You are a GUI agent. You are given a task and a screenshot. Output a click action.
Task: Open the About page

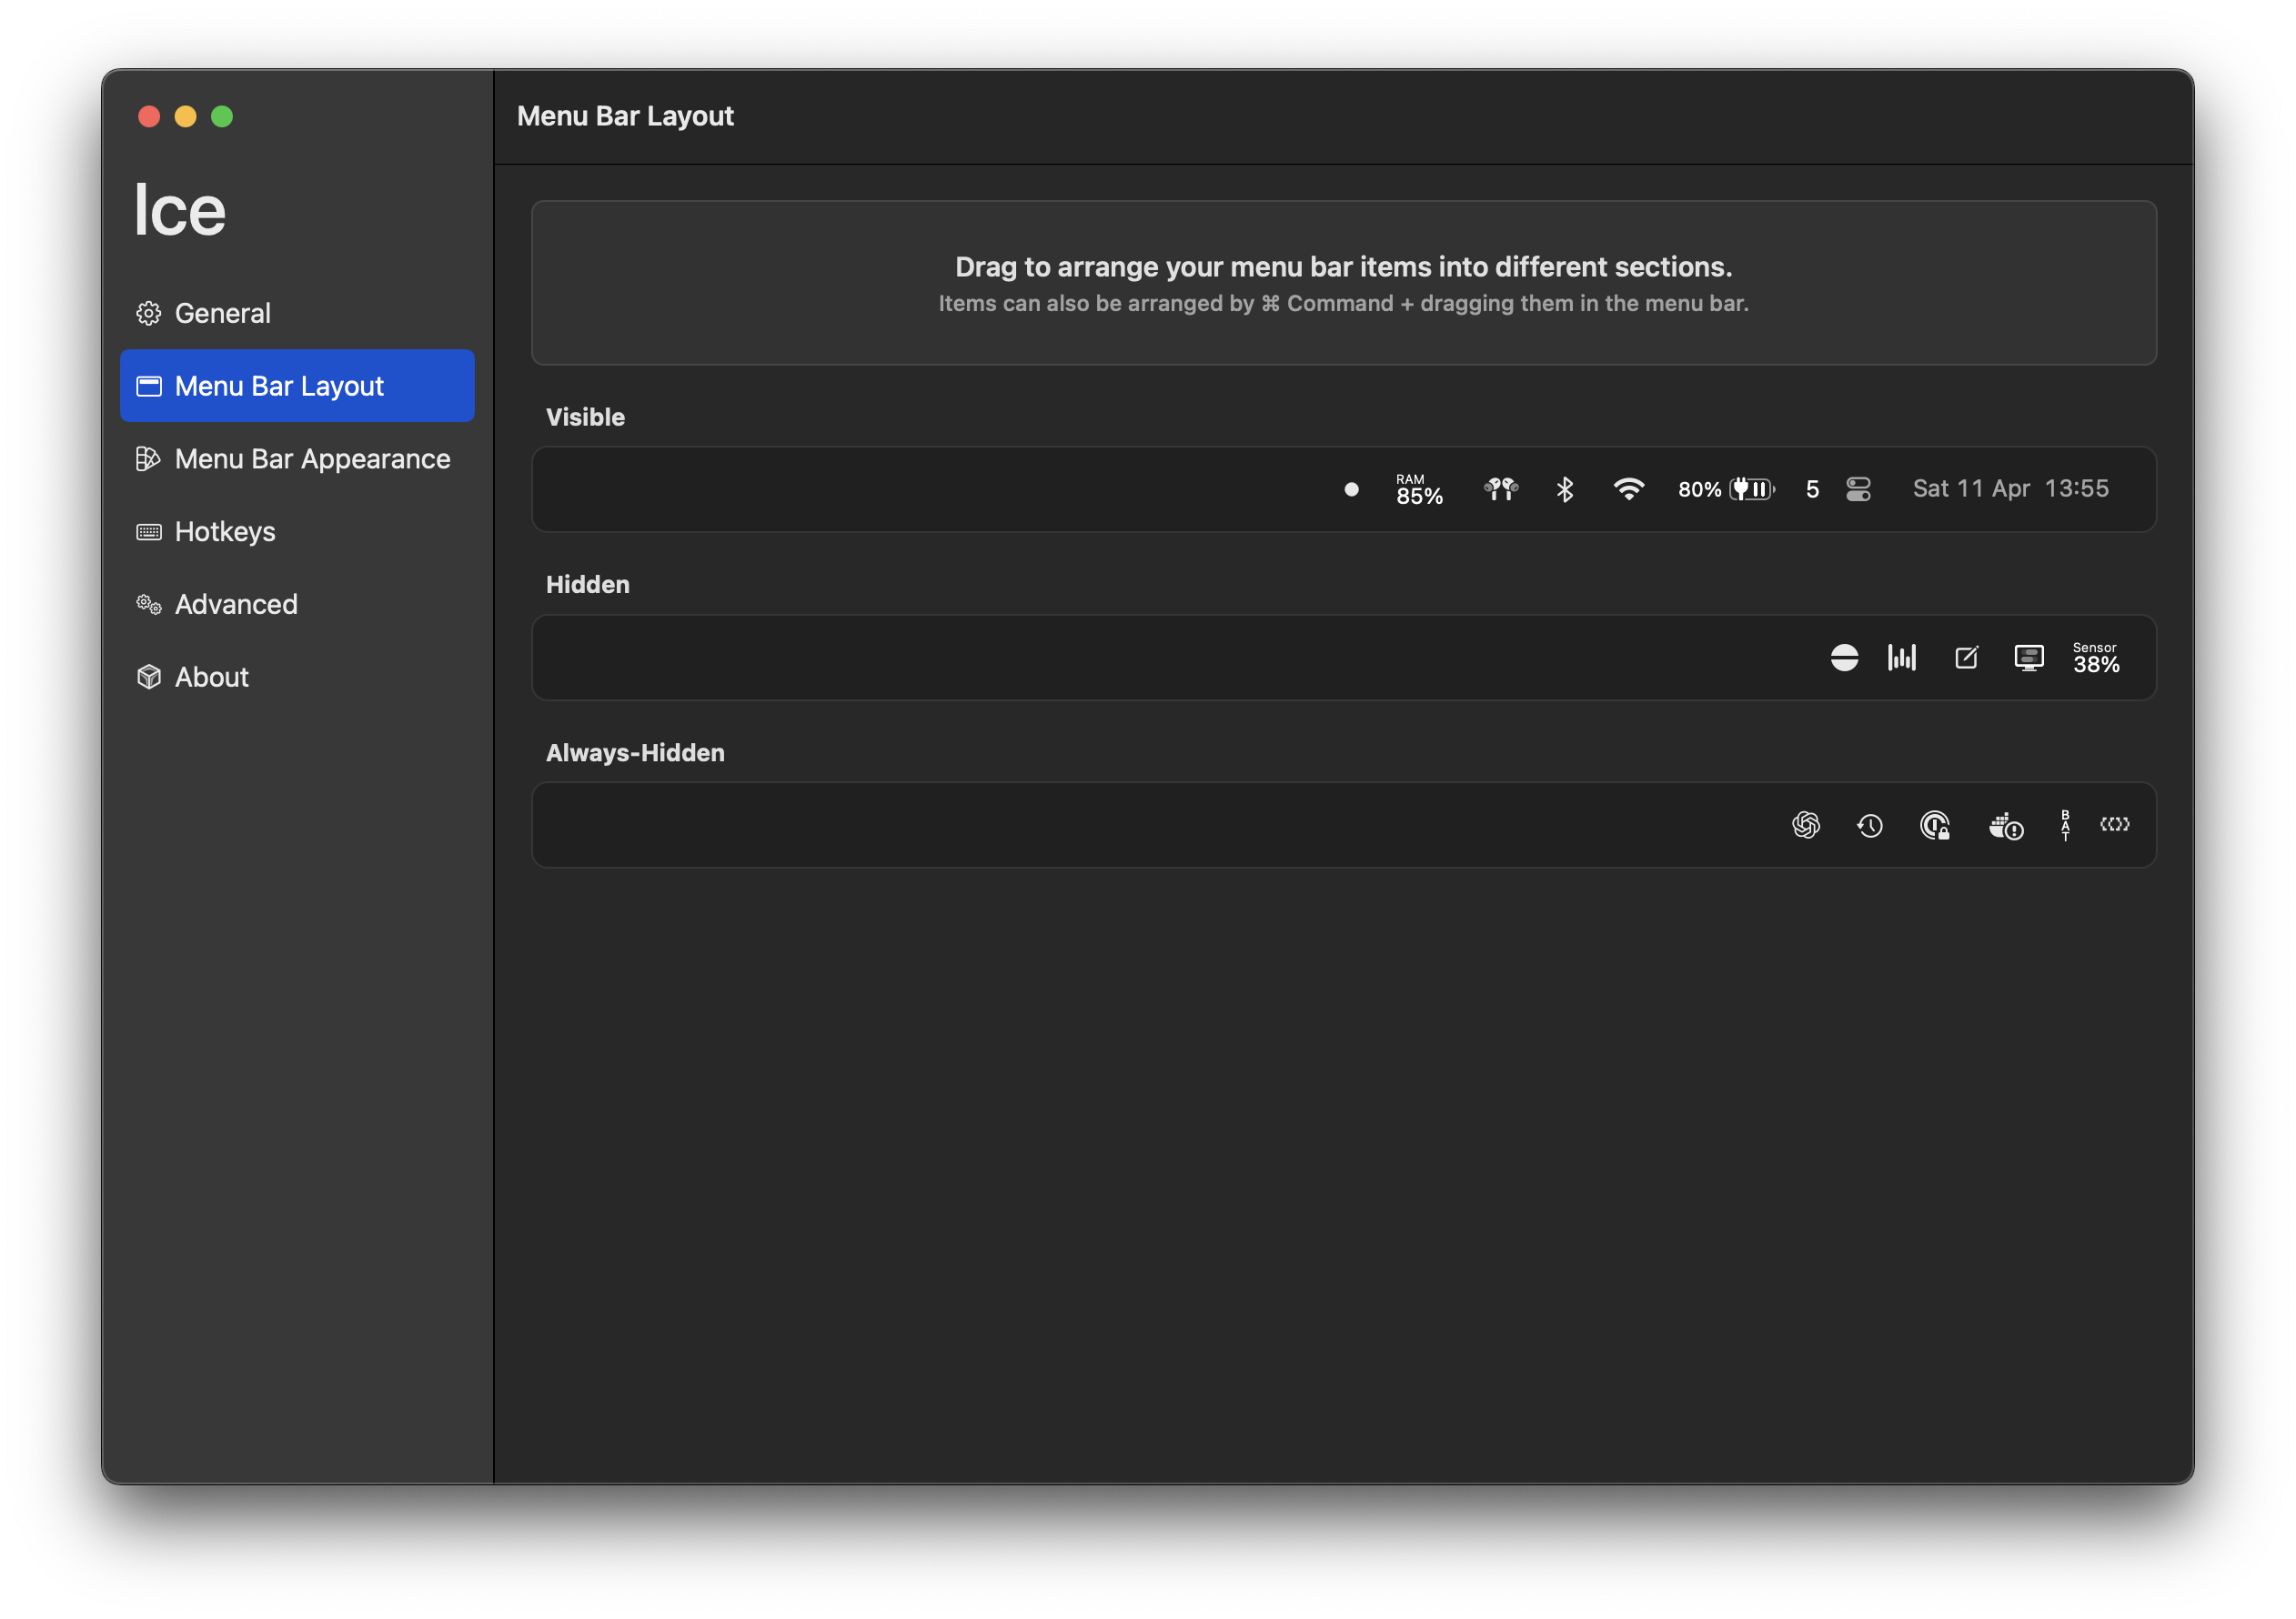click(x=211, y=677)
